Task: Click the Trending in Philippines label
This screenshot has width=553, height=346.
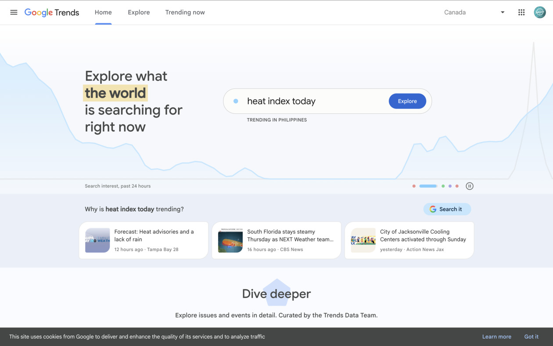Action: click(x=277, y=120)
